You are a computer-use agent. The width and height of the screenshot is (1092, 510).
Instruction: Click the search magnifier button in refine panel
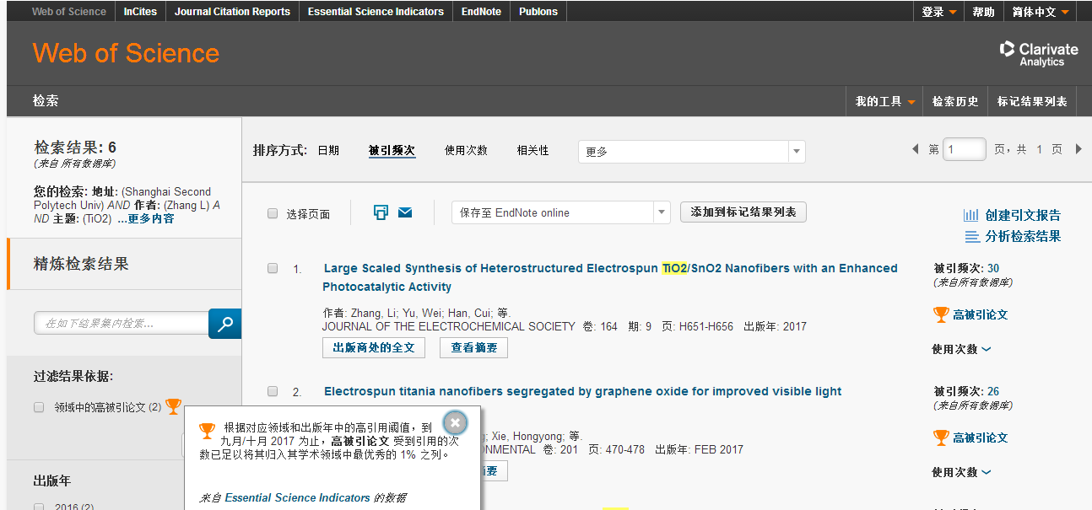pyautogui.click(x=224, y=324)
